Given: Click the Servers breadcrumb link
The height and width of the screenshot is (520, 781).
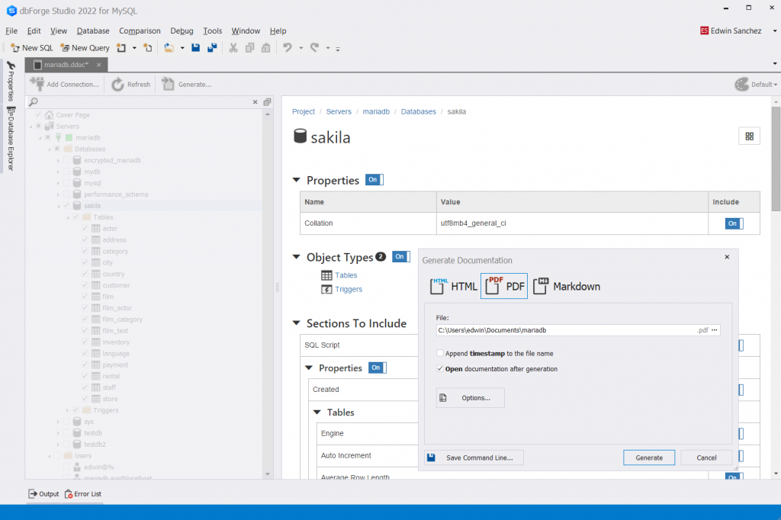Looking at the screenshot, I should point(339,111).
